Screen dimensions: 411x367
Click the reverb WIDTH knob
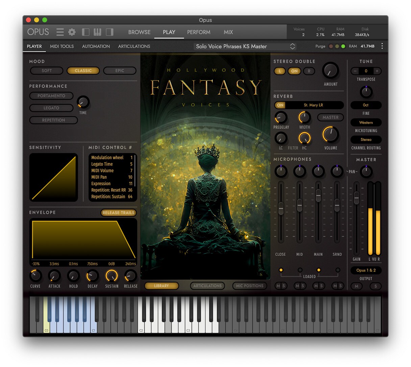point(304,118)
